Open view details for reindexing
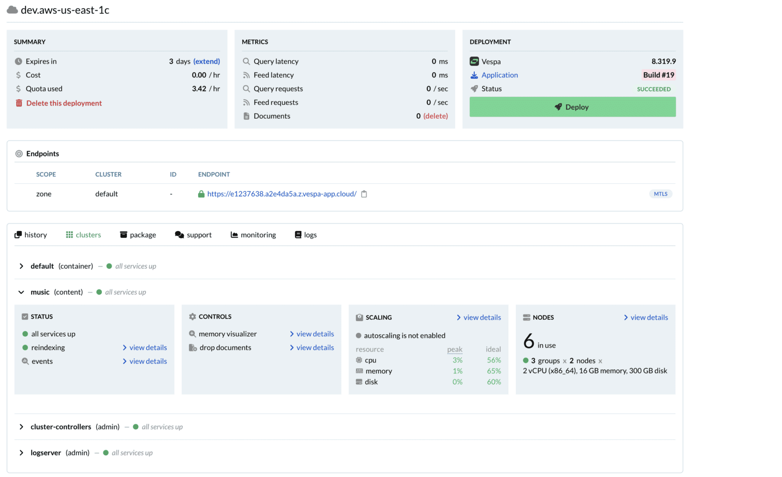 145,348
